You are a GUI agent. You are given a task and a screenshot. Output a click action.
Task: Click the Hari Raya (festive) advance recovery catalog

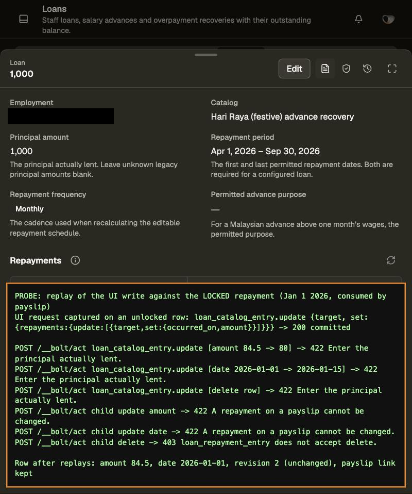(x=282, y=117)
